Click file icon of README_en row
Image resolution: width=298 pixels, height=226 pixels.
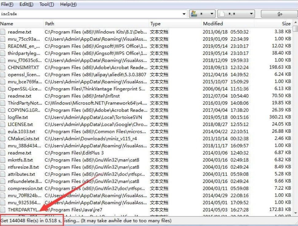[x=3, y=46]
